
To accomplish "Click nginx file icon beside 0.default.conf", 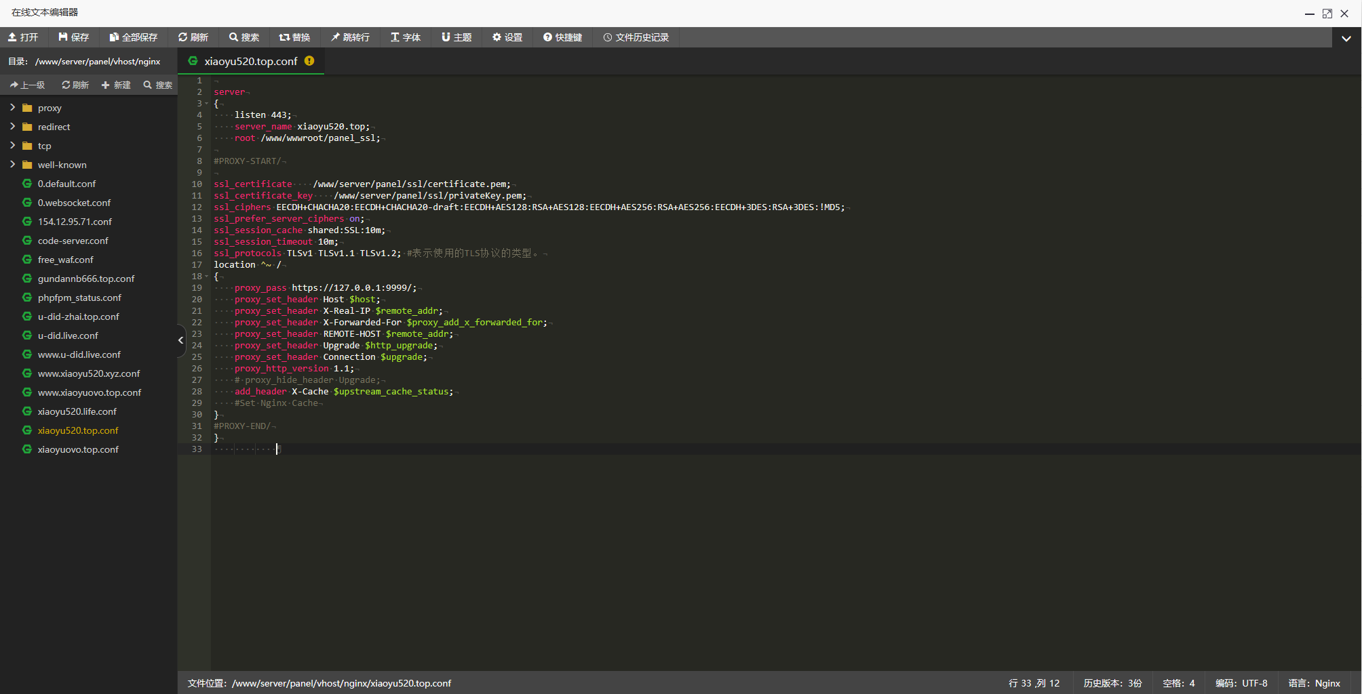I will point(27,184).
